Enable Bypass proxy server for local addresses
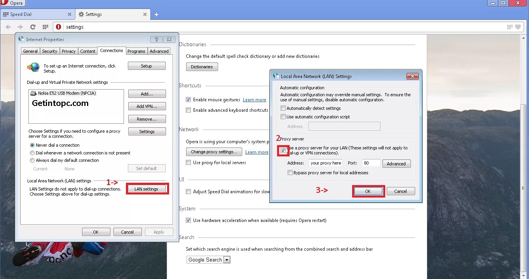Screen dimensions: 529x279 tap(290, 173)
